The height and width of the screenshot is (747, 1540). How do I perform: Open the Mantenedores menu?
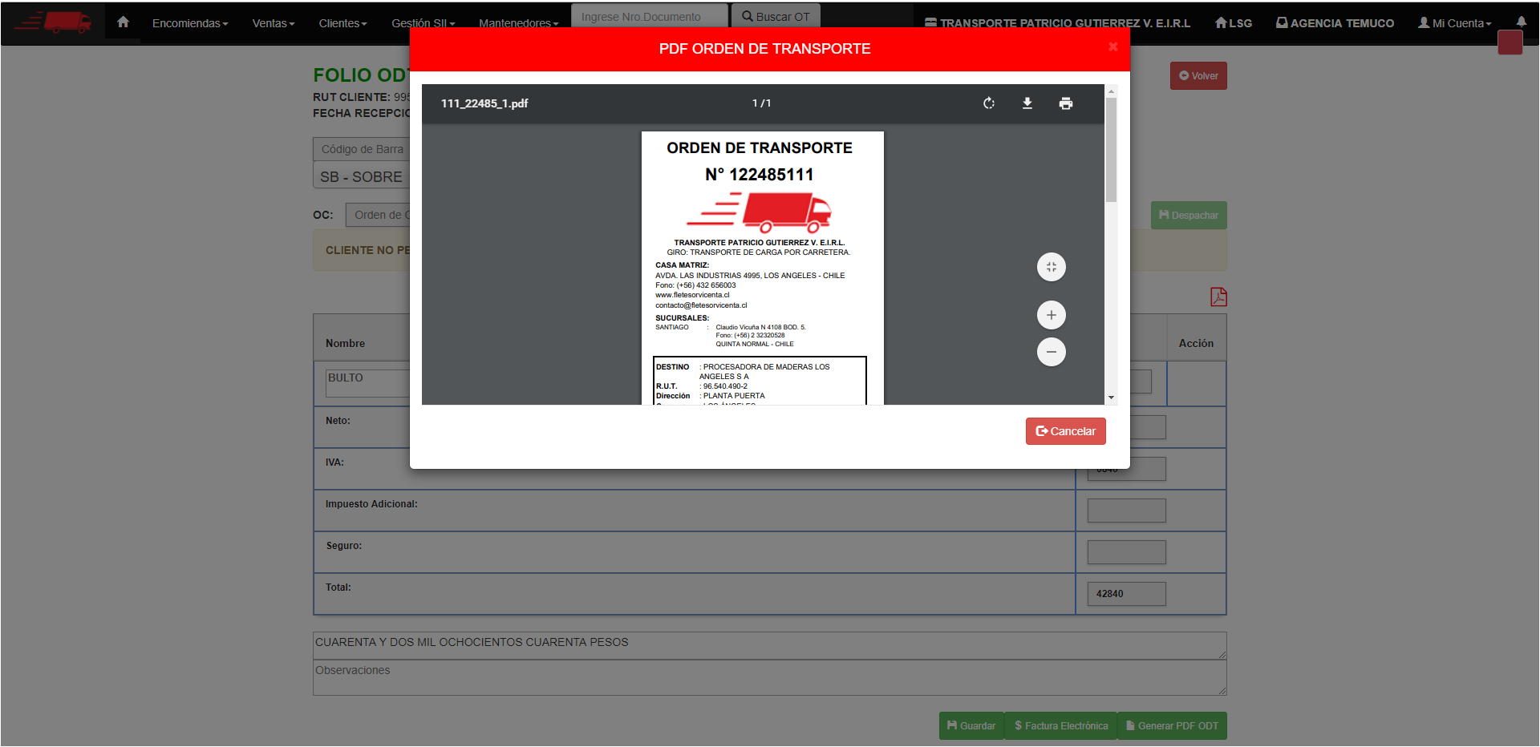pyautogui.click(x=518, y=23)
